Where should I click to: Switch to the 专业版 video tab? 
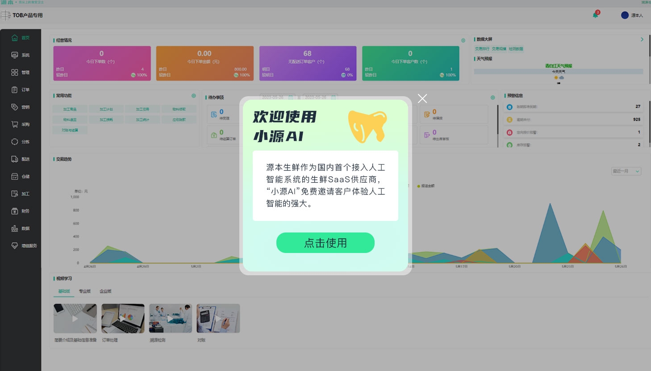[85, 291]
